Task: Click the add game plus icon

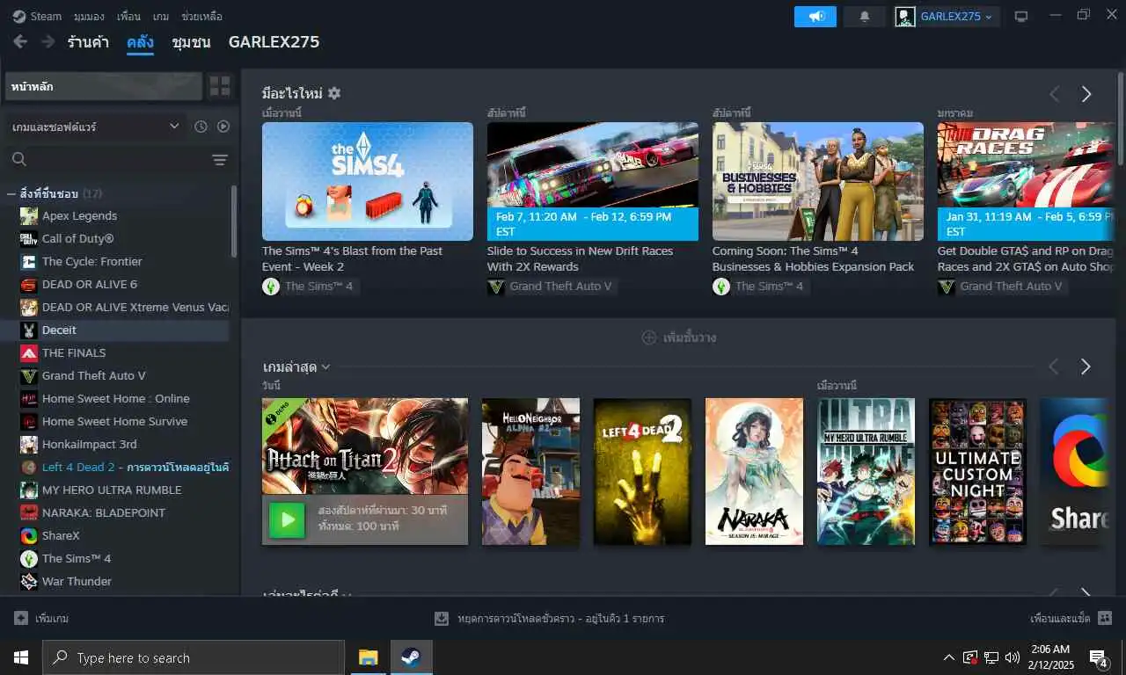Action: (21, 619)
